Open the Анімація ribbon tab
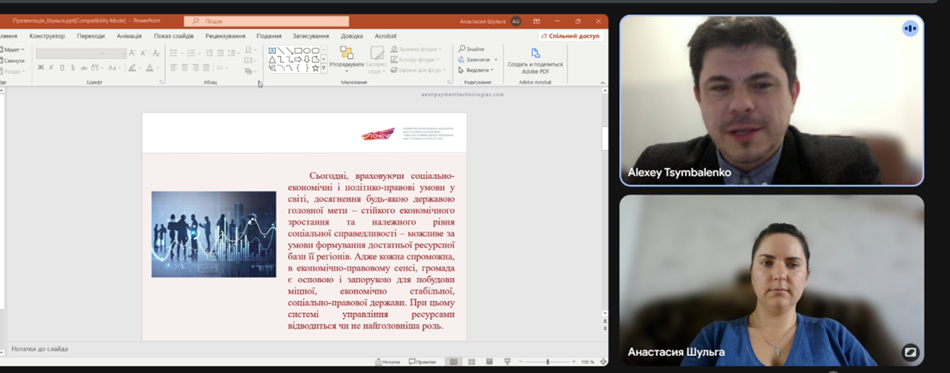Viewport: 950px width, 373px height. coord(129,36)
